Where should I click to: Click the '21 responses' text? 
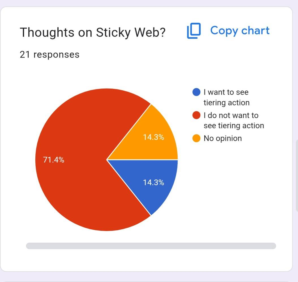coord(50,55)
